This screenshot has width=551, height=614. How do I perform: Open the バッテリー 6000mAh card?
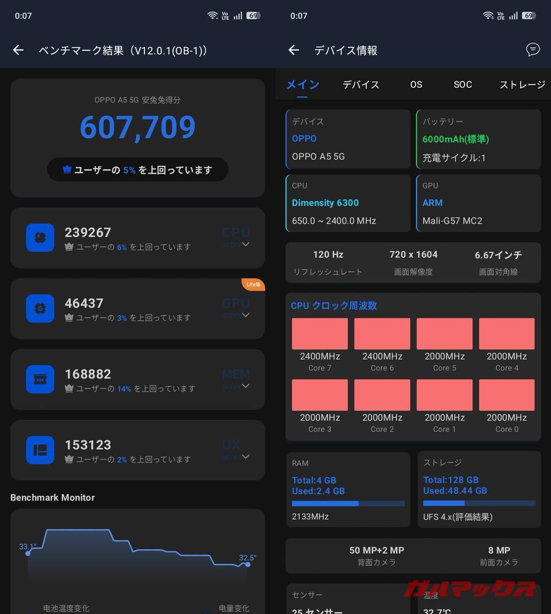click(x=478, y=139)
